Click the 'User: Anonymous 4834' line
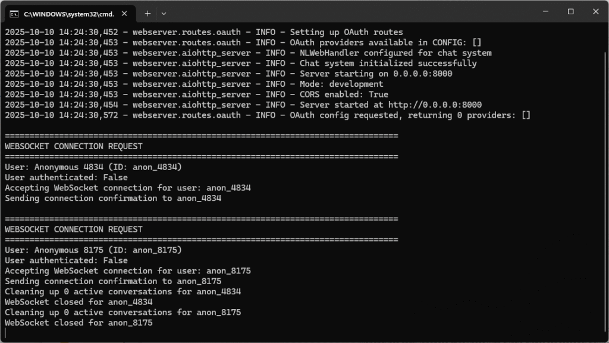This screenshot has width=609, height=343. click(92, 167)
